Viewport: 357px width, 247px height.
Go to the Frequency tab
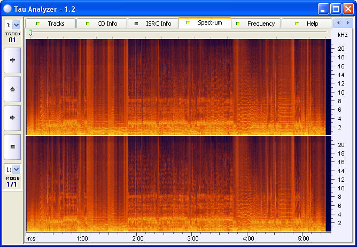coord(256,24)
